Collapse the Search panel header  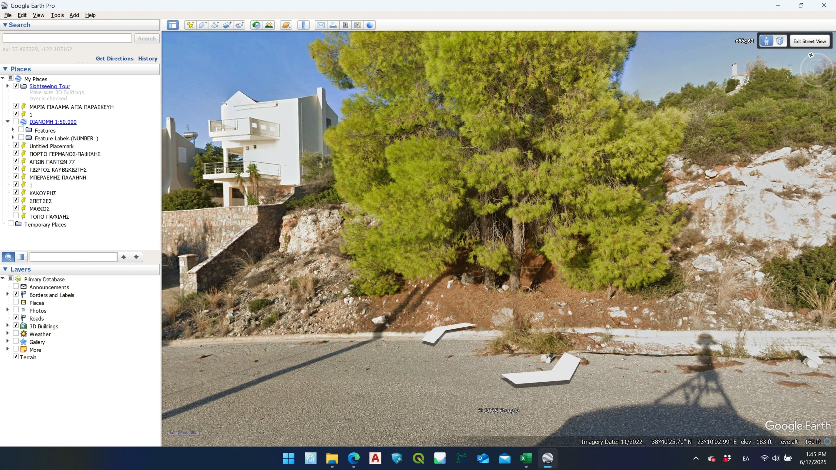click(x=5, y=25)
